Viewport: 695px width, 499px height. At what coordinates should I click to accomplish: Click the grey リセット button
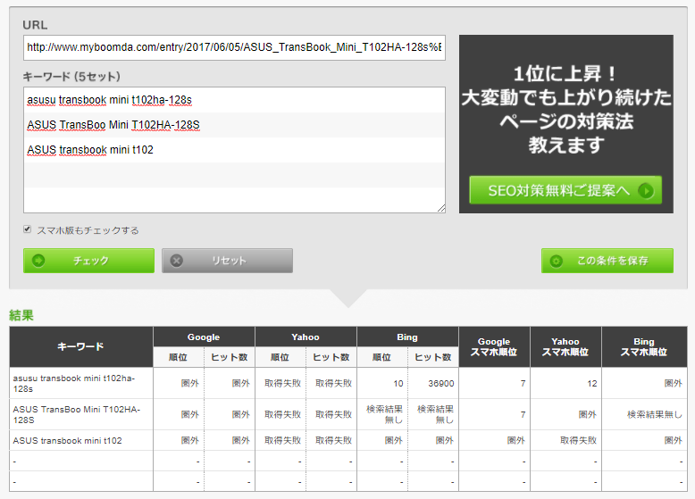(x=227, y=261)
